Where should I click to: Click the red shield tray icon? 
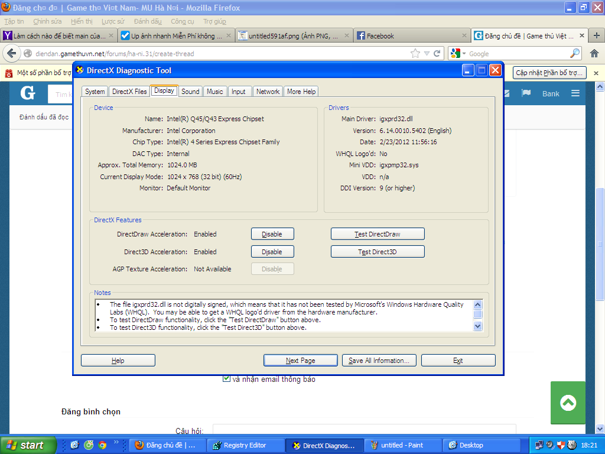561,445
